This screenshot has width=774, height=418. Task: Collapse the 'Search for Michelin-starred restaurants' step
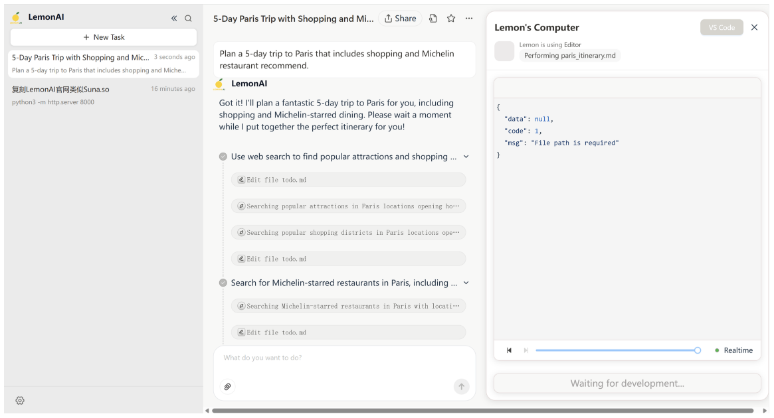(x=466, y=283)
